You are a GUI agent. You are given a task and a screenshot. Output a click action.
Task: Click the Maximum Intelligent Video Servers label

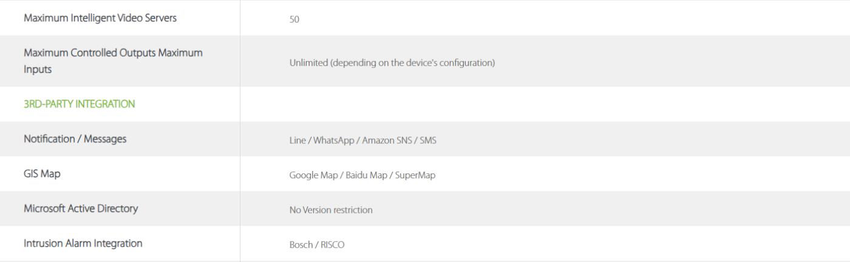coord(100,18)
